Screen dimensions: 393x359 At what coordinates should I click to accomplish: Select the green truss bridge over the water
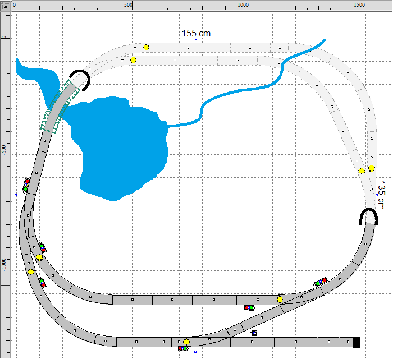58,107
